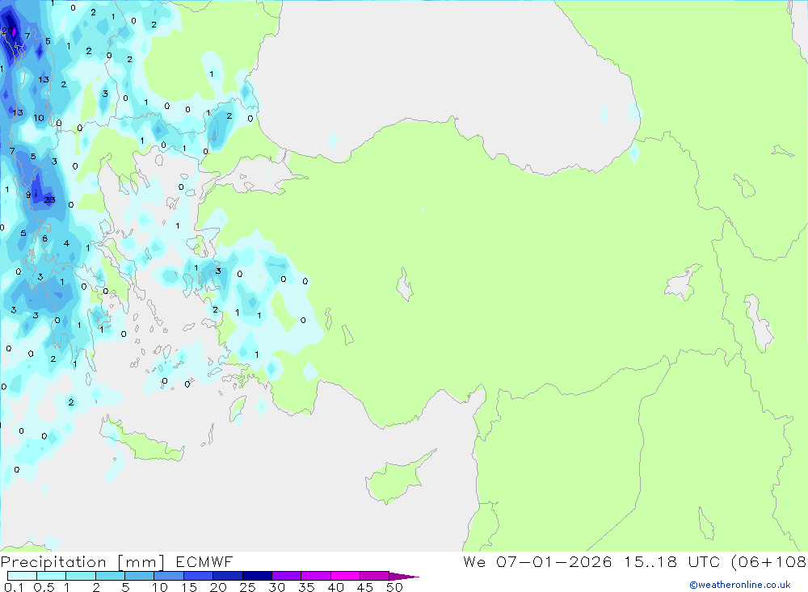808x592 pixels.
Task: Click the '15..18 UTC' time label
Action: 672,561
